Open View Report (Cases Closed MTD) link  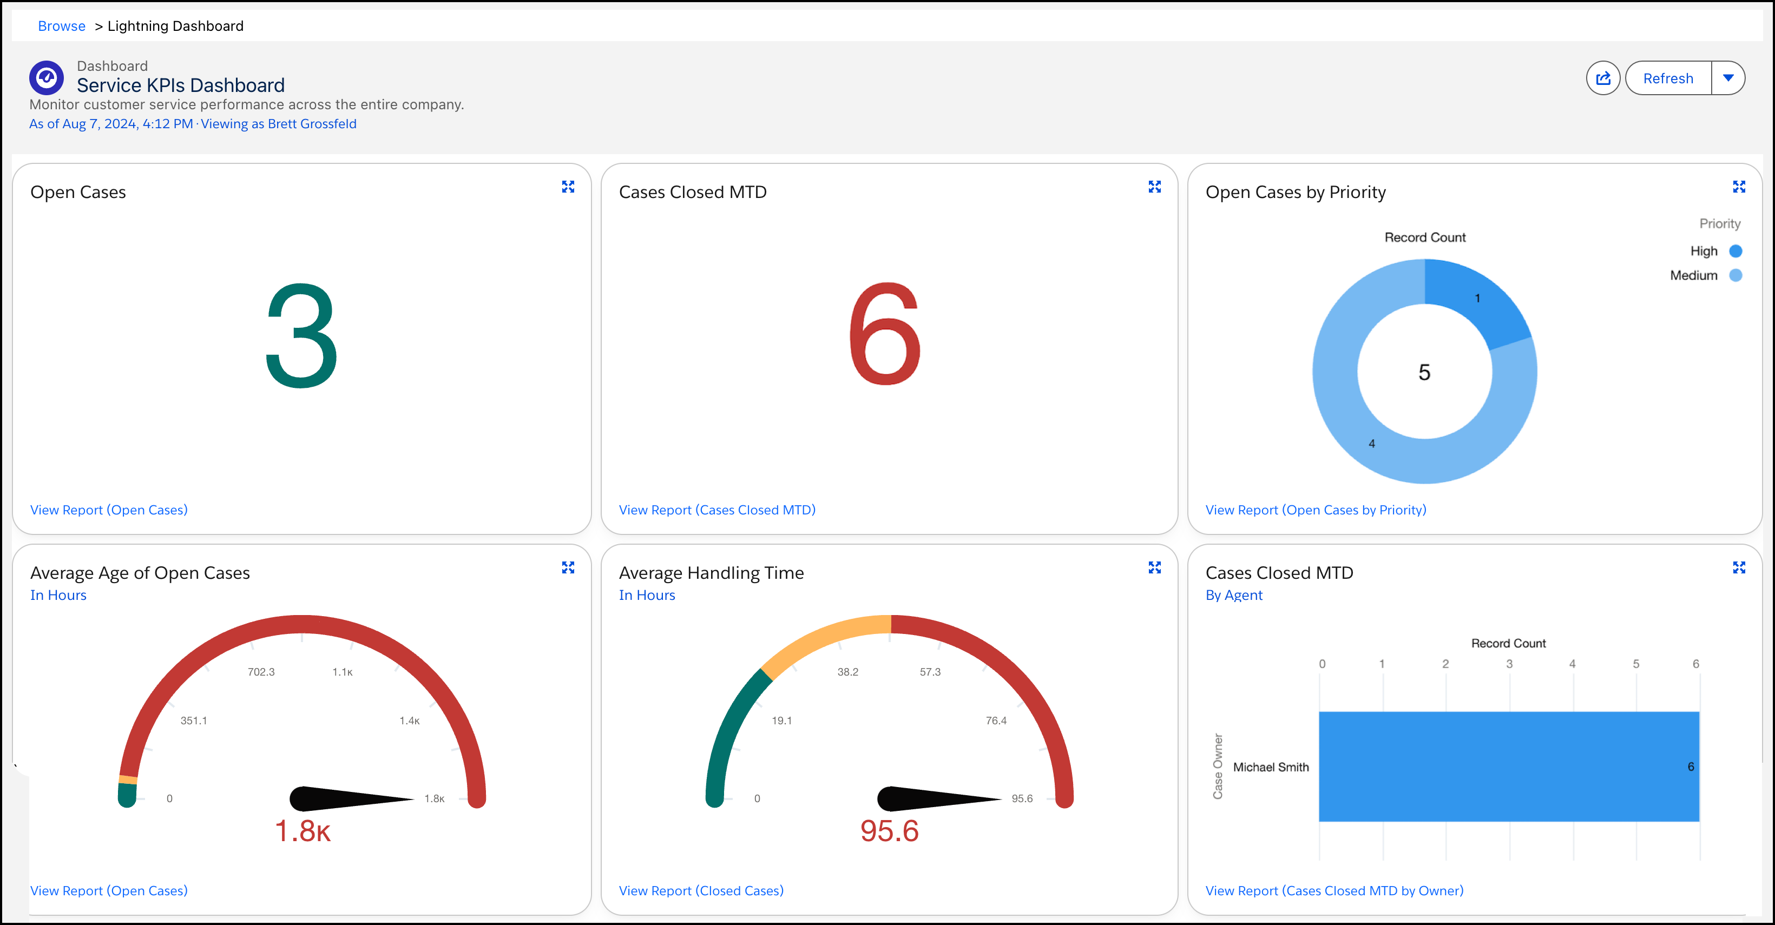point(717,510)
